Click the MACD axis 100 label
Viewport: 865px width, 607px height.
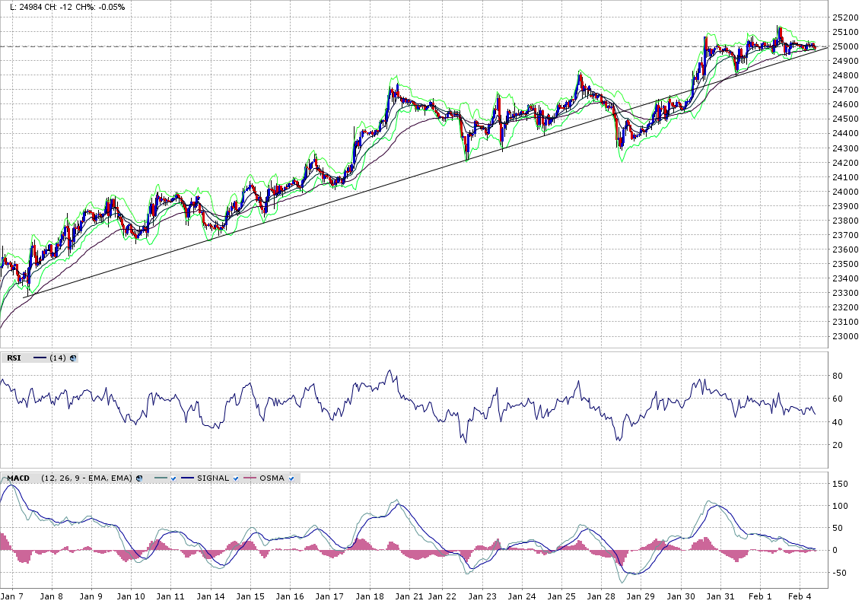click(x=840, y=506)
